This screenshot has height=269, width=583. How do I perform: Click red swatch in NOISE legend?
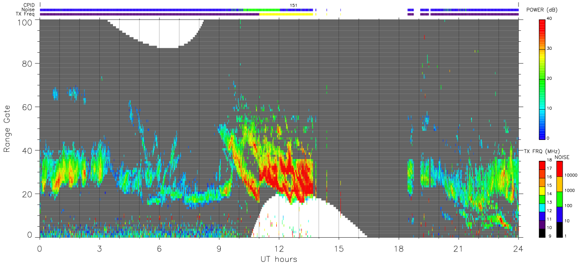559,169
